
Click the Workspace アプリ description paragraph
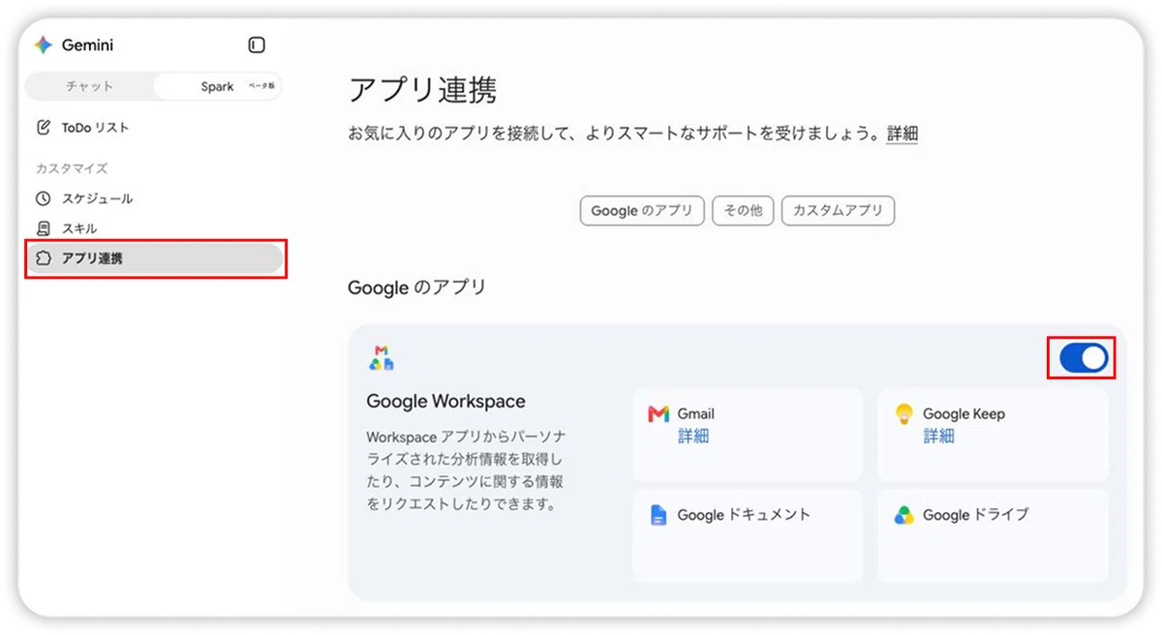[x=466, y=470]
